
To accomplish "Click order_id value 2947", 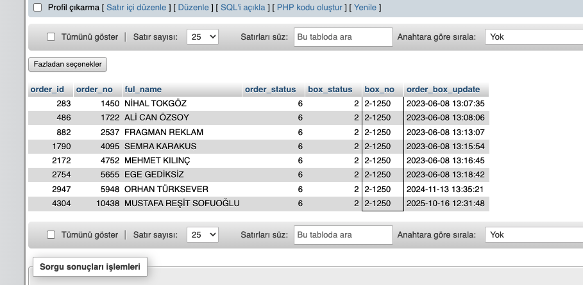I will 62,190.
